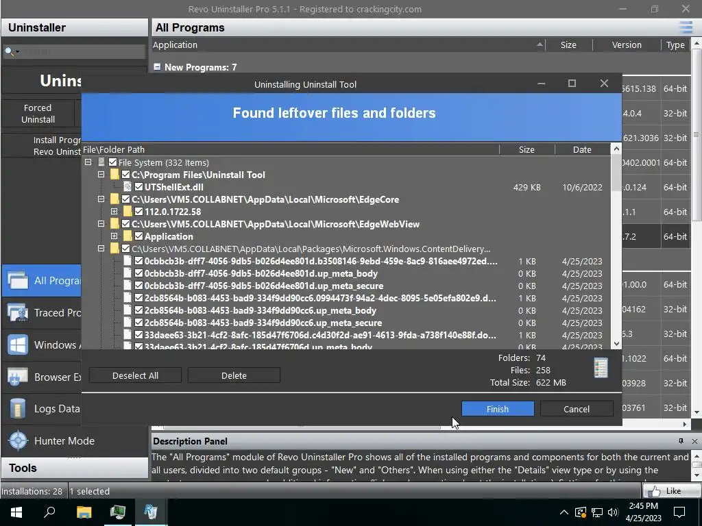Viewport: 702px width, 526px height.
Task: Uncheck the File System (332 items) checkbox
Action: (112, 162)
